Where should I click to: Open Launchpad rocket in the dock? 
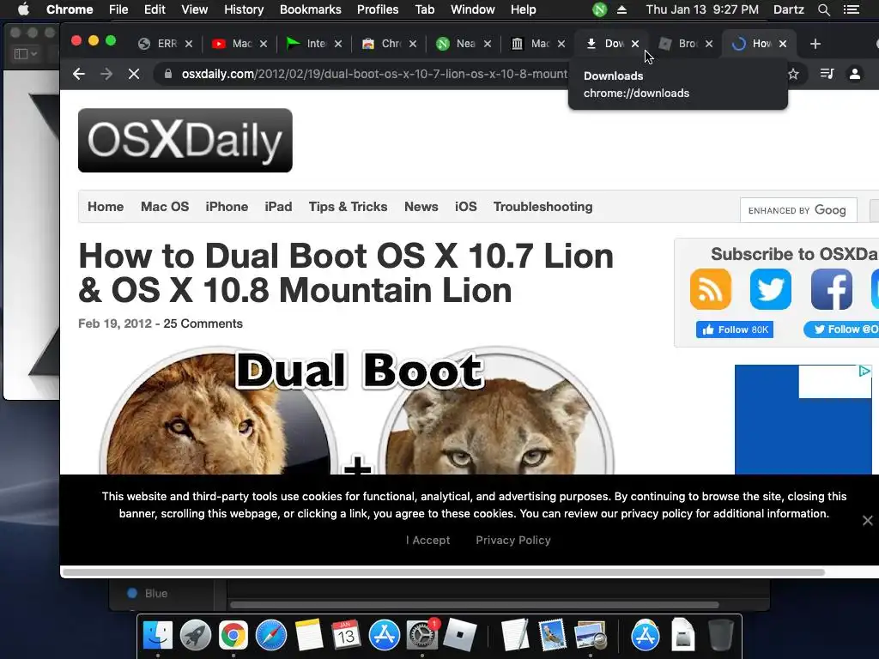pyautogui.click(x=196, y=636)
